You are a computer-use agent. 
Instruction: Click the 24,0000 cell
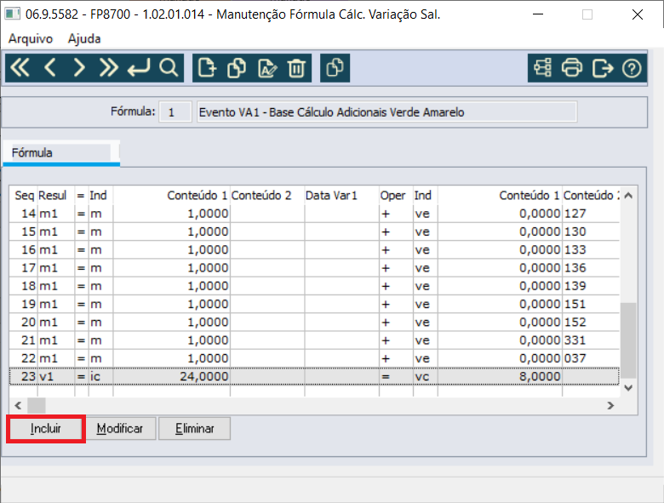pyautogui.click(x=171, y=376)
